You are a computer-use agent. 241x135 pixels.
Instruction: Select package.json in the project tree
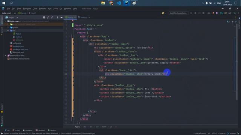coord(17,46)
